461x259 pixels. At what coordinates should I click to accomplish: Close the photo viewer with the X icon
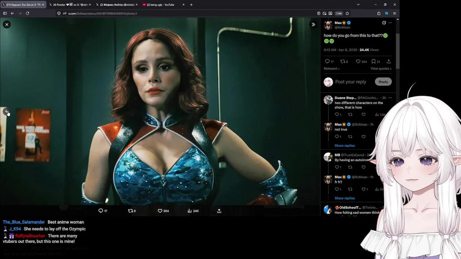pyautogui.click(x=7, y=24)
